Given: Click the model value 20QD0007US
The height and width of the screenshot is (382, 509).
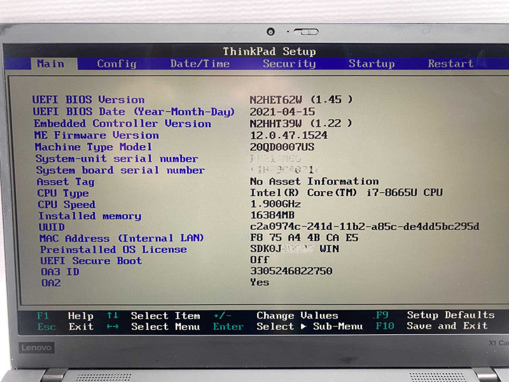Looking at the screenshot, I should pyautogui.click(x=282, y=147).
